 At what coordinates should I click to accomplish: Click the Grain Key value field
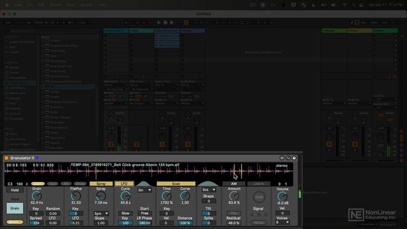(x=36, y=214)
